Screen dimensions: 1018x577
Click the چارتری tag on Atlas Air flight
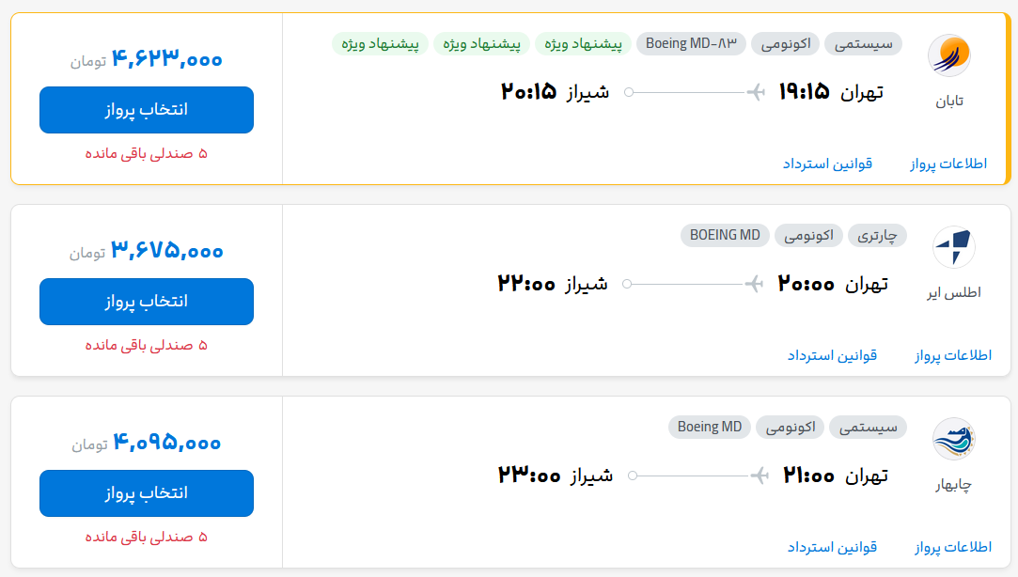click(877, 236)
